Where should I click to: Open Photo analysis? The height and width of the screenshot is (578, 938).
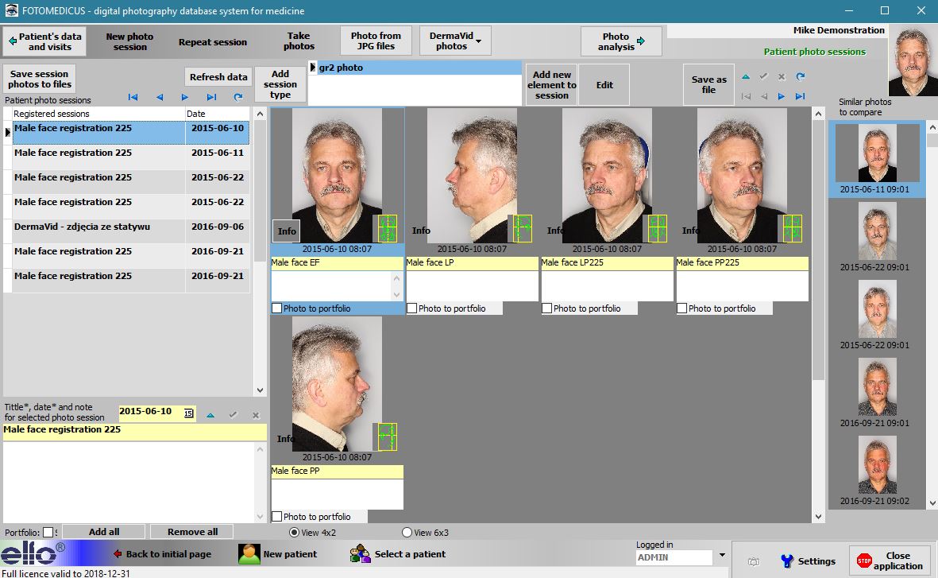click(x=621, y=41)
